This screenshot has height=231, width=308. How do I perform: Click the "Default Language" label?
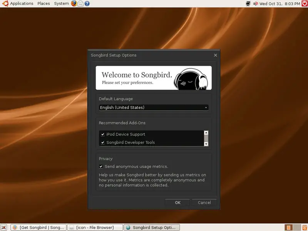pos(116,99)
